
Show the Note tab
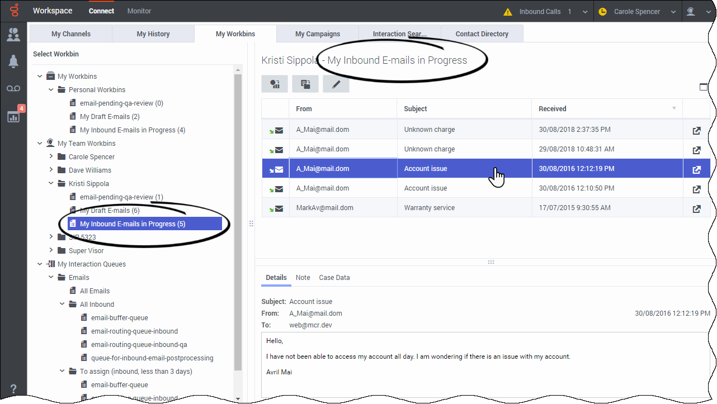[303, 278]
